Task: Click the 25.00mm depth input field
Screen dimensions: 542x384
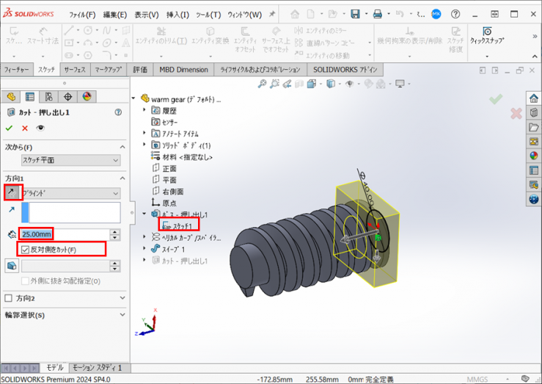Action: click(63, 234)
